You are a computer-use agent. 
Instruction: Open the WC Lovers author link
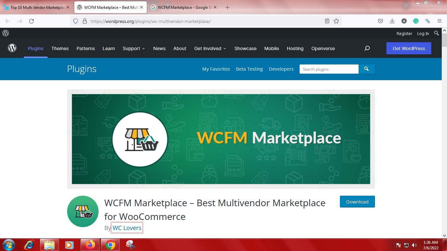(127, 228)
